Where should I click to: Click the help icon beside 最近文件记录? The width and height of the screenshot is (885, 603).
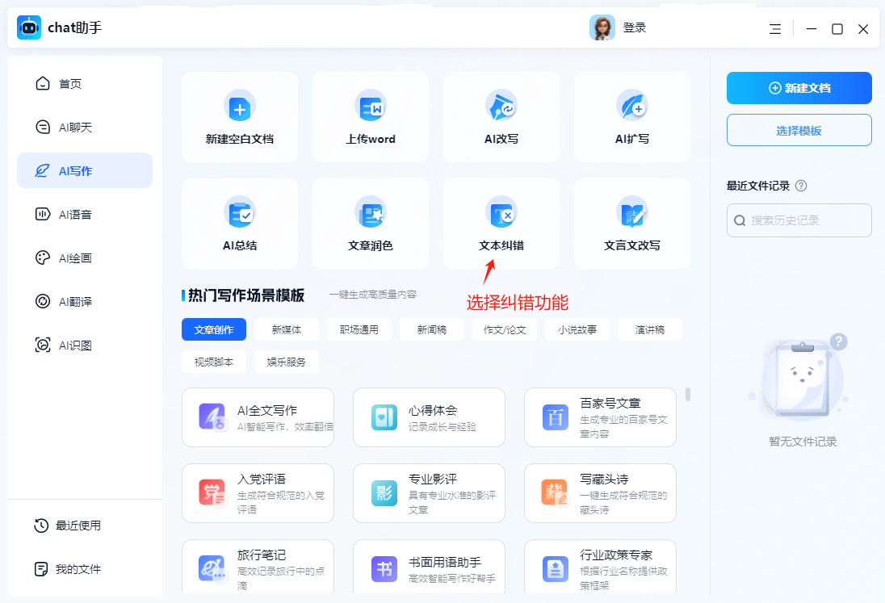tap(801, 186)
